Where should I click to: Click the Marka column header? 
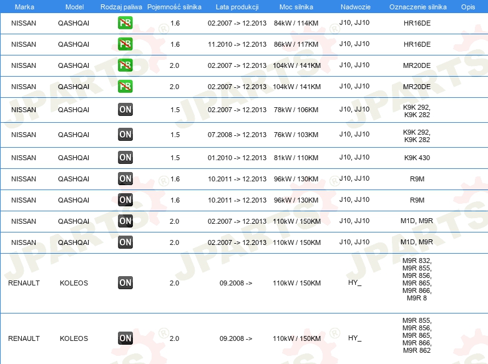pos(24,7)
